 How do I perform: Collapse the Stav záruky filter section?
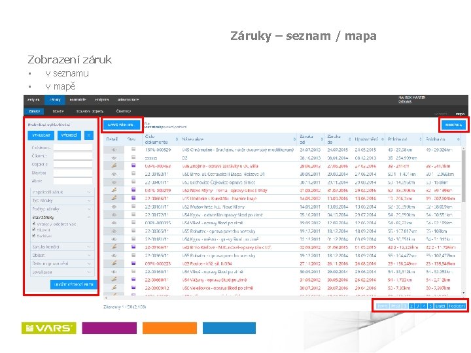(x=62, y=217)
